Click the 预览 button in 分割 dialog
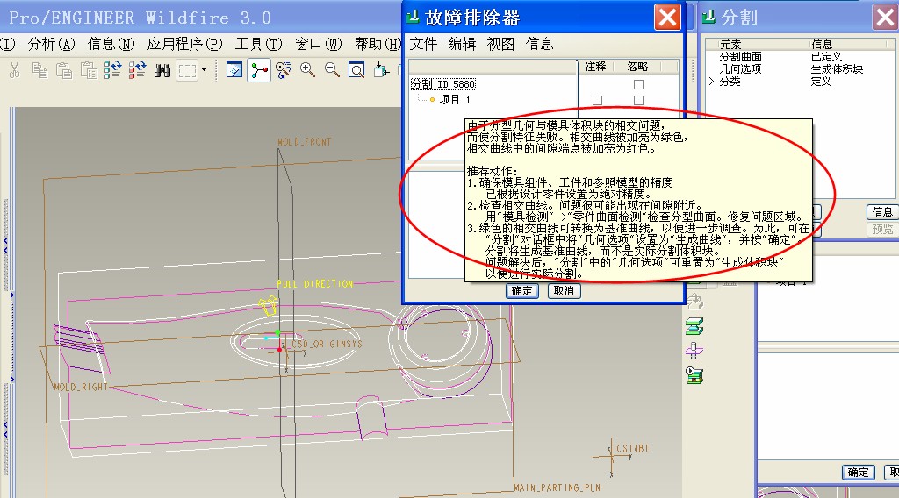Viewport: 899px width, 498px height. 881,230
